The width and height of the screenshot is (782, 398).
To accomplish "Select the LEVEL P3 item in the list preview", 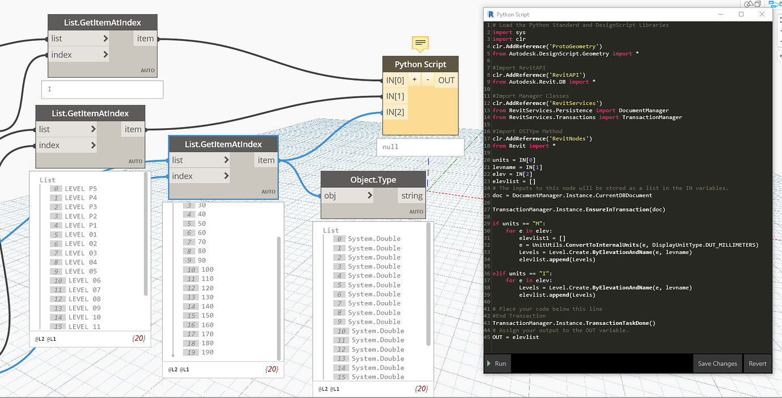I will click(x=82, y=207).
